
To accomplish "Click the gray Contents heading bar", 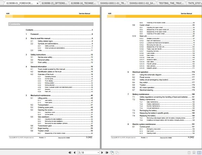I will click(51, 24).
